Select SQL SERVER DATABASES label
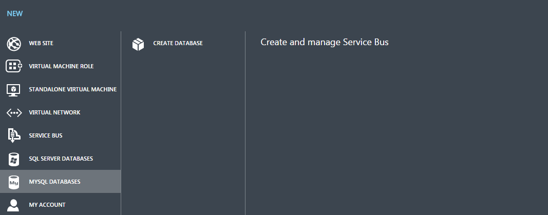 click(61, 159)
